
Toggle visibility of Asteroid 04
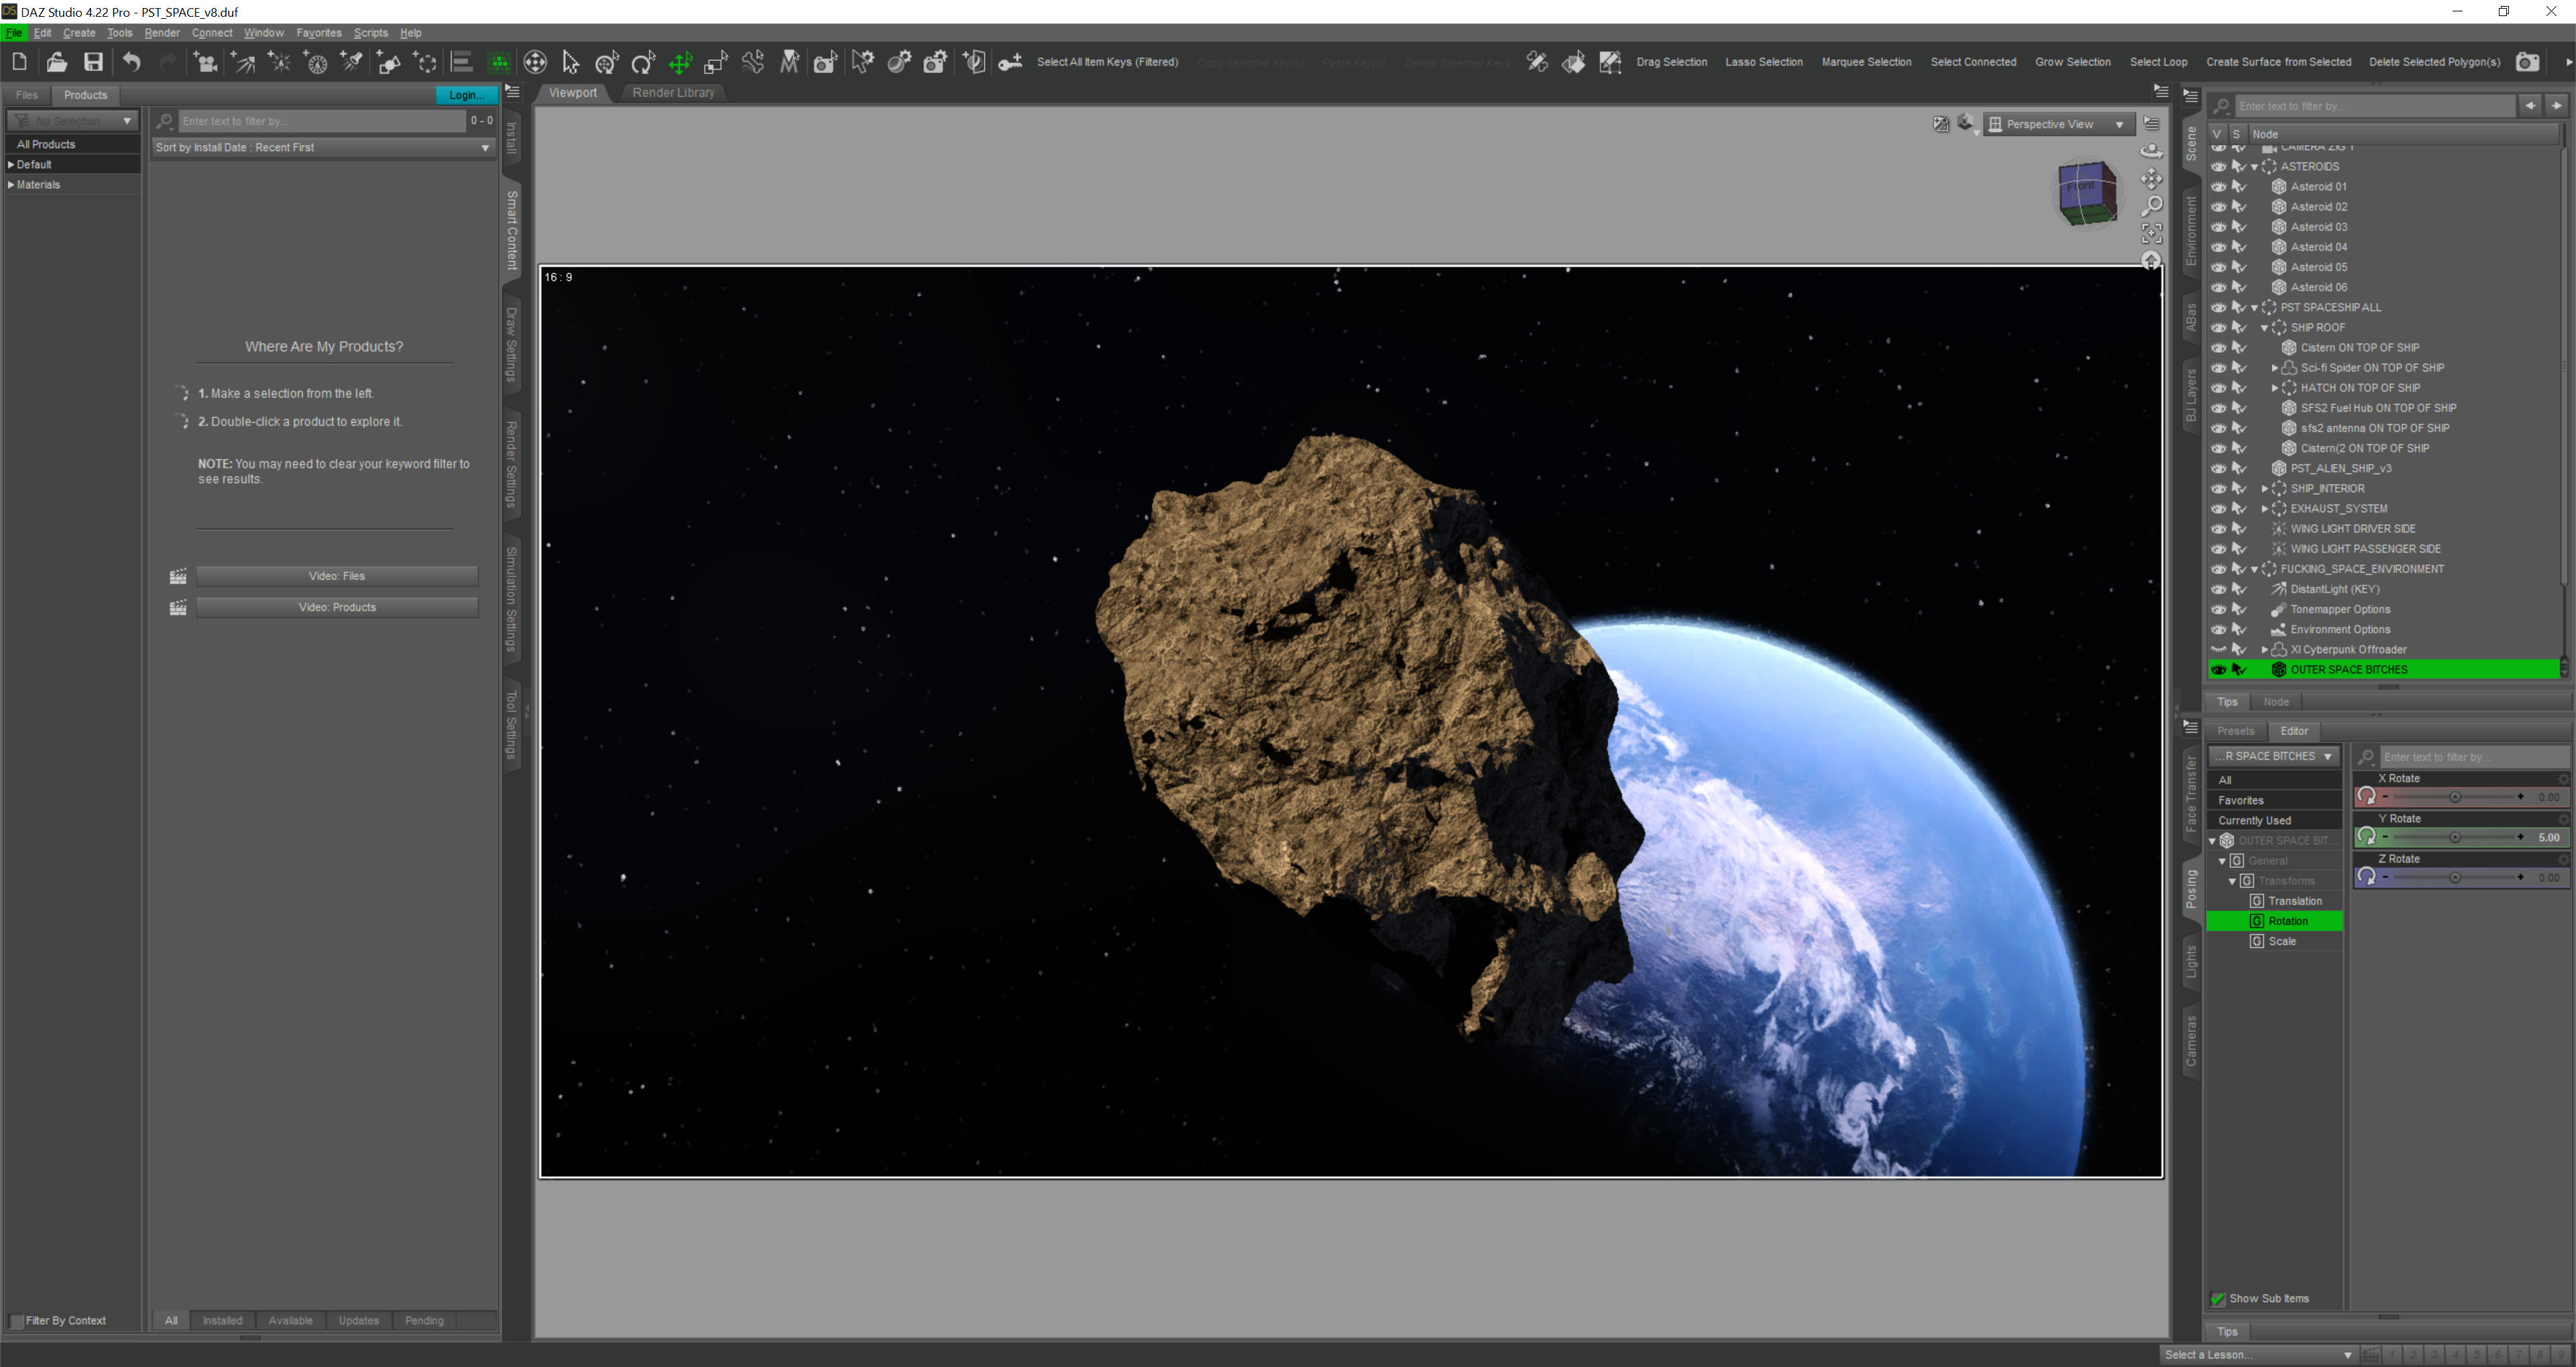(x=2218, y=247)
